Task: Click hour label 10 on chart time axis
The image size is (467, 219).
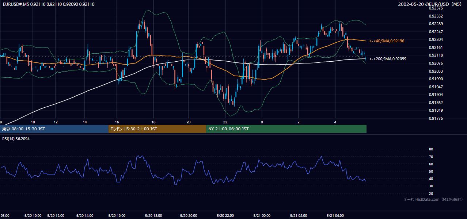Action: point(33,122)
